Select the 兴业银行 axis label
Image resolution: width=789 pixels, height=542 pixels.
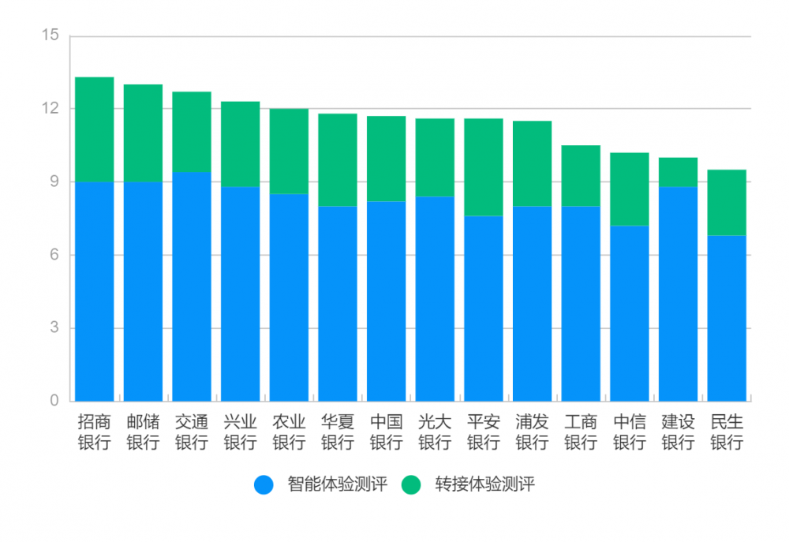(241, 432)
